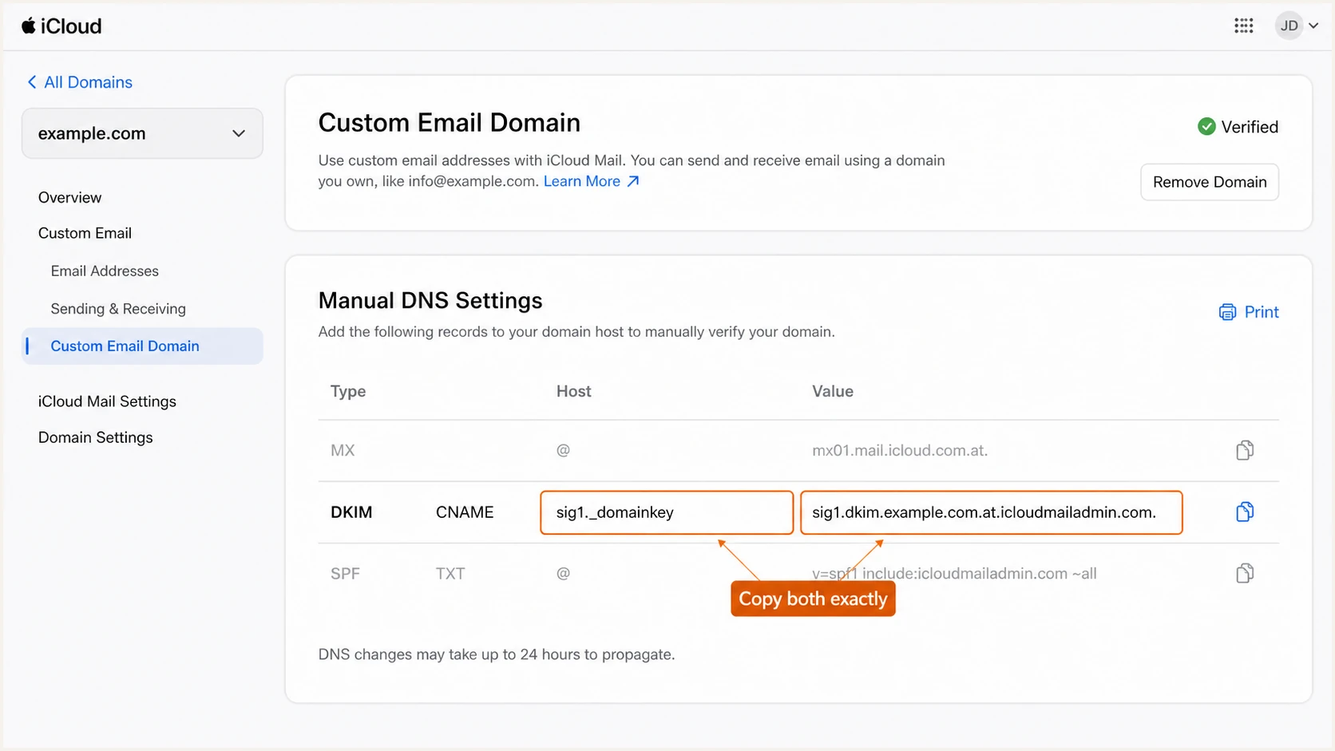
Task: Click the @ host in SPF row
Action: click(x=563, y=573)
